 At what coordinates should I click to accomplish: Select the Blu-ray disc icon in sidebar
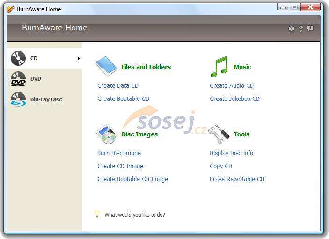18,99
